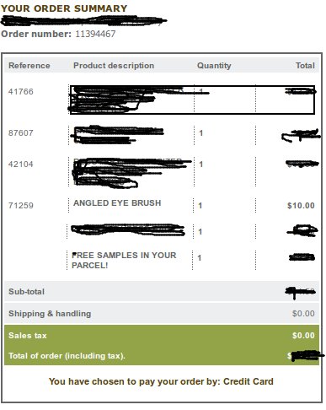Viewport: 326px width, 410px height.
Task: Click the Total column header
Action: [305, 66]
